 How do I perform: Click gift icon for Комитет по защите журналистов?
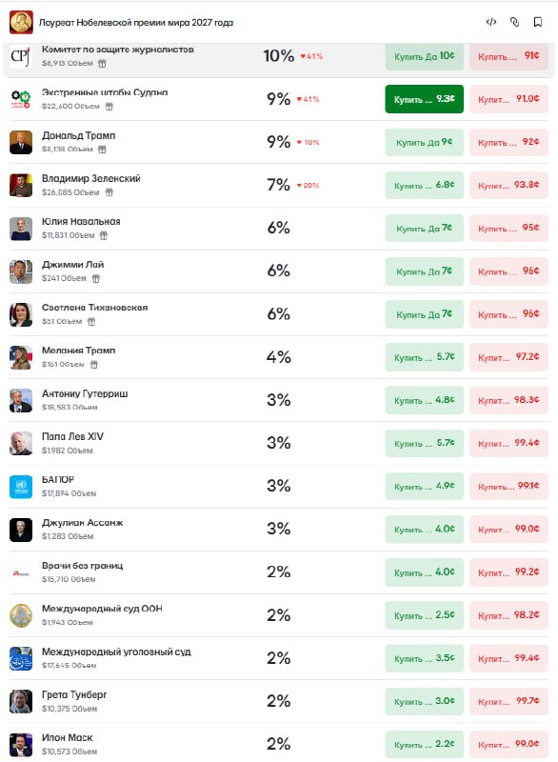(x=102, y=63)
